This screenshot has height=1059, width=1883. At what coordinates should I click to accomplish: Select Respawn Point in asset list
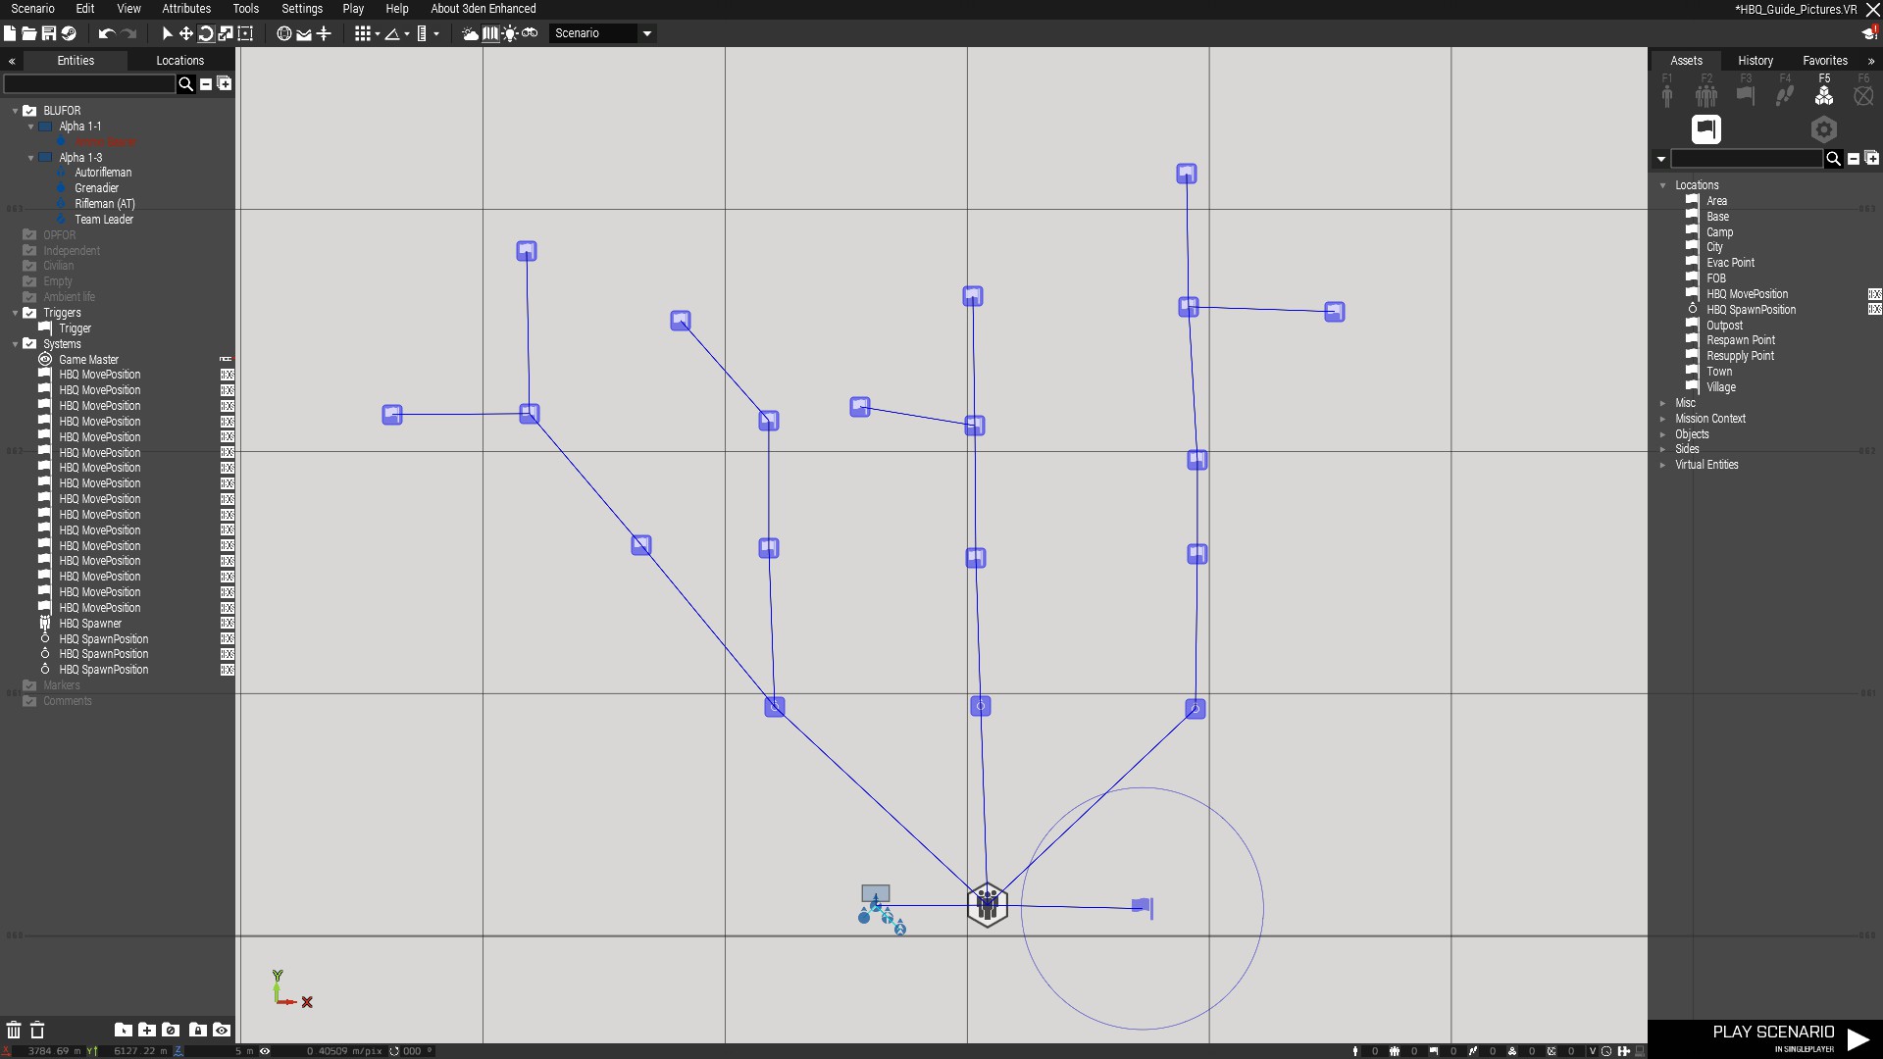(1740, 340)
